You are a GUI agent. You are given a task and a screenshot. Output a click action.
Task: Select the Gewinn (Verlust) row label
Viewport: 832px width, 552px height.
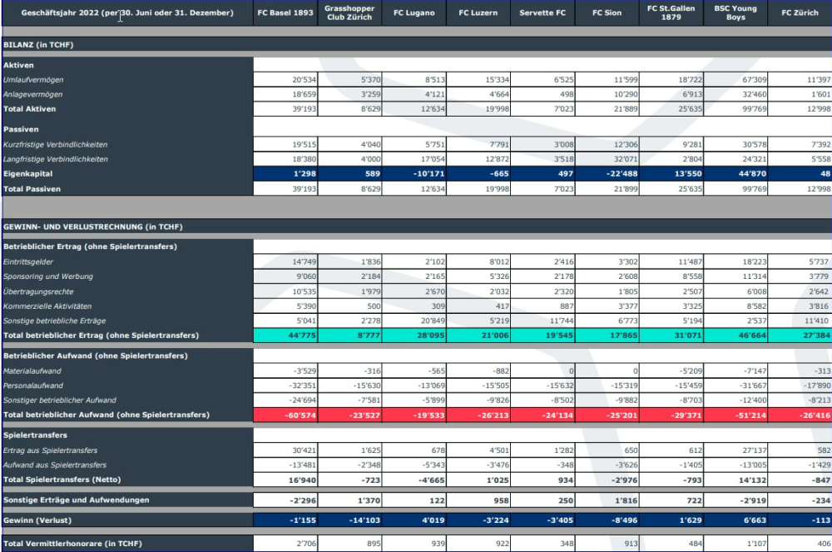pos(126,520)
